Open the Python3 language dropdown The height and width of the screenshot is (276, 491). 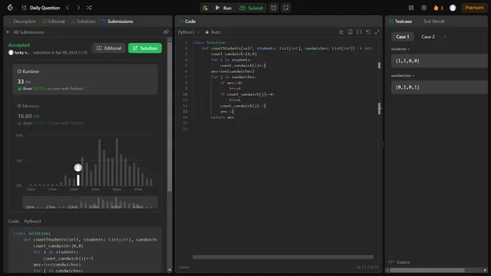coord(189,32)
